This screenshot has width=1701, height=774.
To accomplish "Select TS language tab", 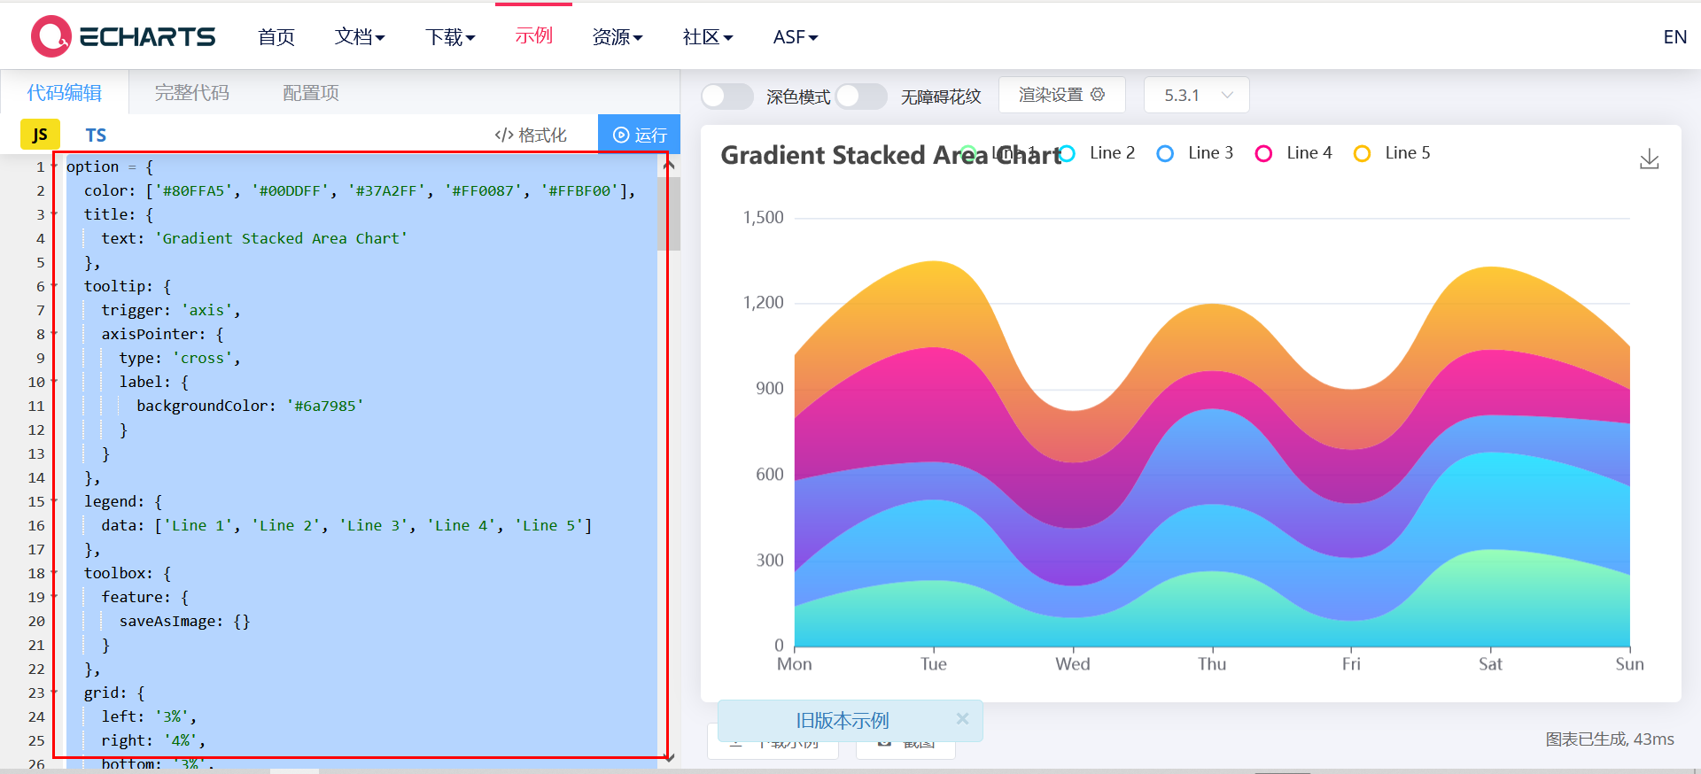I will pyautogui.click(x=96, y=135).
